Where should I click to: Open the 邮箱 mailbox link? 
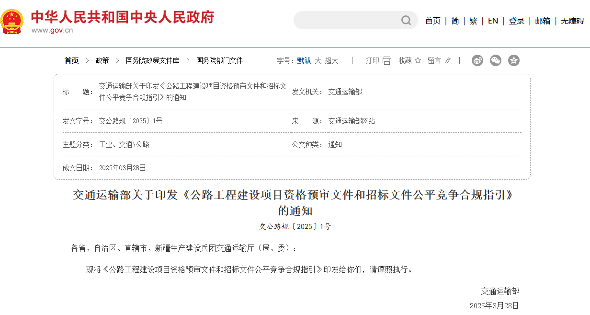[542, 21]
